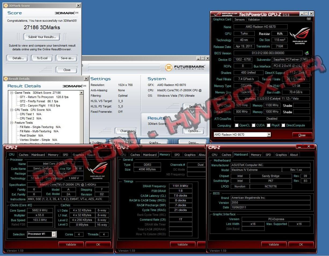
Task: Switch to the Sensors tab in GPU-Z
Action: pos(239,20)
